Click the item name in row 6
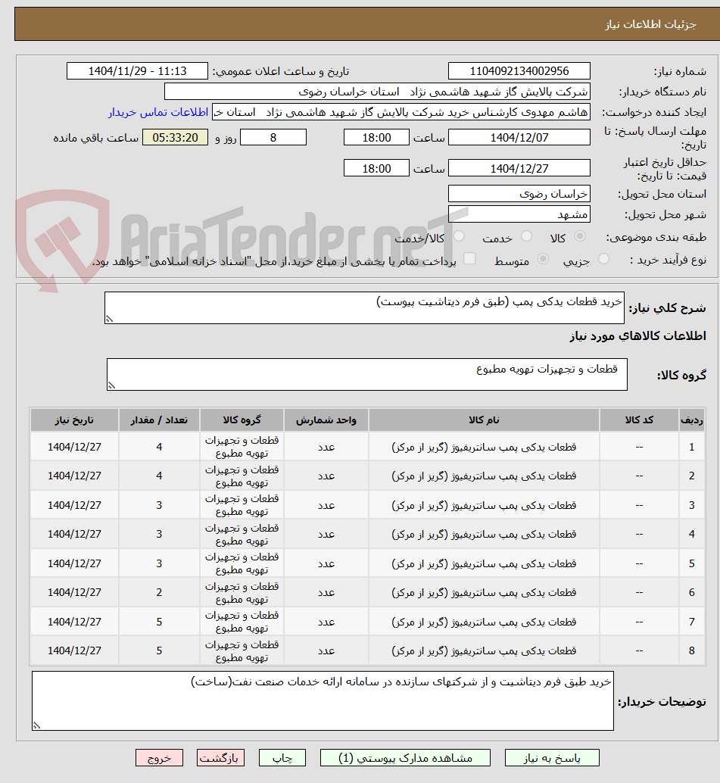 484,592
